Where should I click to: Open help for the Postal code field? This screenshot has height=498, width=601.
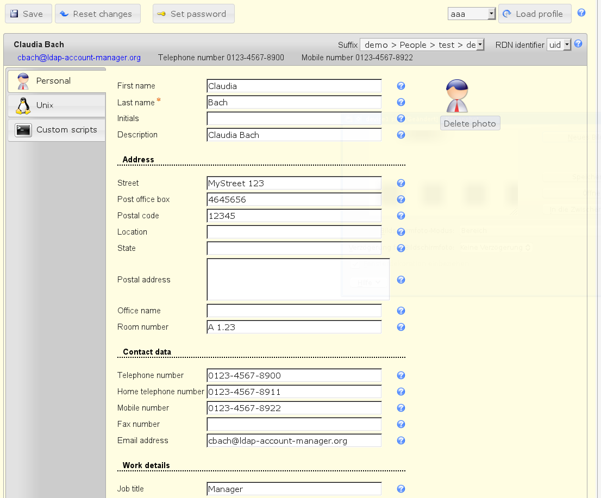pyautogui.click(x=401, y=216)
